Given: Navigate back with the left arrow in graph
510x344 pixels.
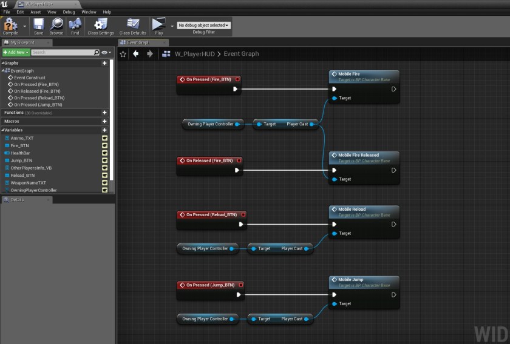Looking at the screenshot, I should pos(135,54).
